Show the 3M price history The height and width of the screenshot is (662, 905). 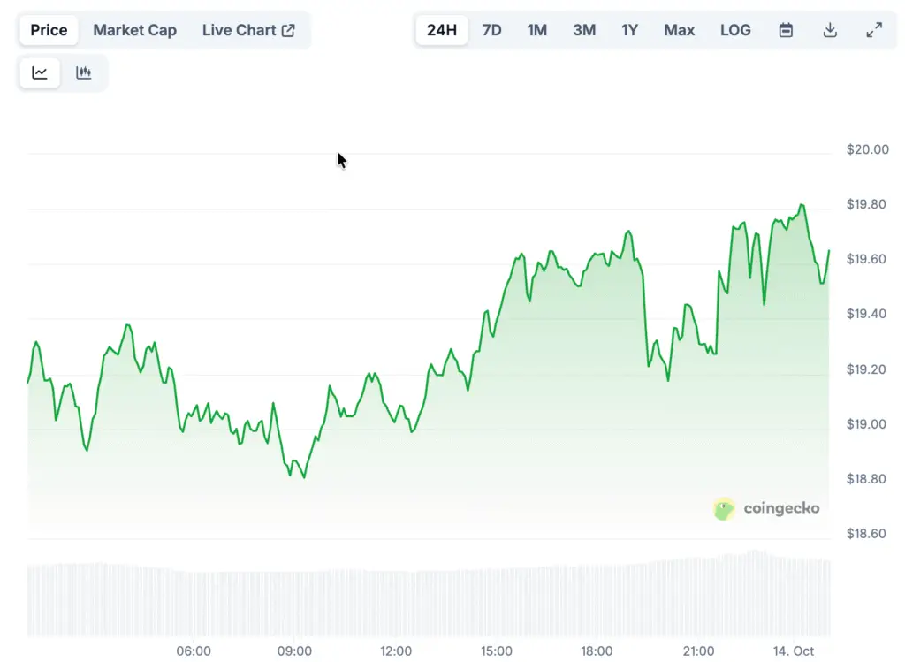click(x=583, y=30)
